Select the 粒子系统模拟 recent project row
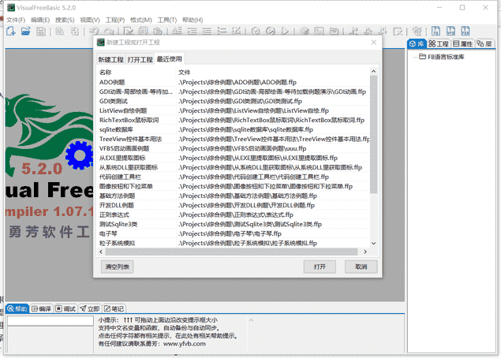Screen dimensions: 501x358 click(234, 243)
